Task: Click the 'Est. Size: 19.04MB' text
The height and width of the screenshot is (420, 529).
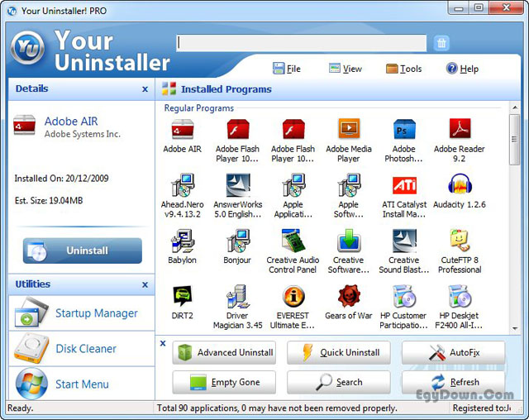Action: 49,201
